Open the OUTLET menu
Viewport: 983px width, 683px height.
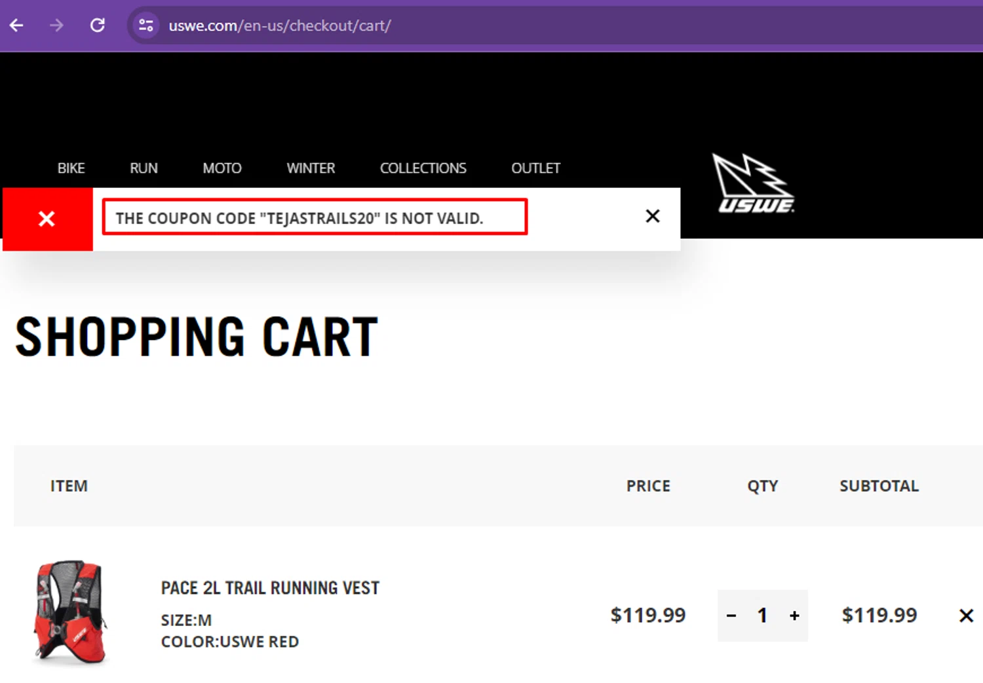click(536, 168)
